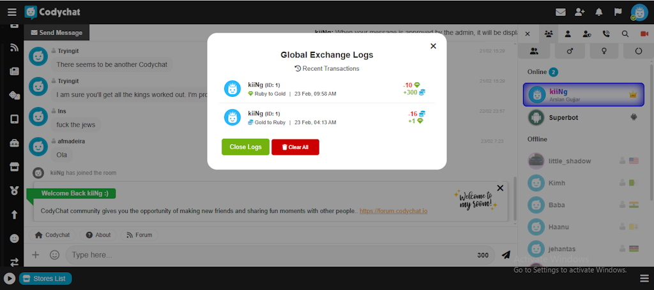This screenshot has width=654, height=290.
Task: Close the right user panel with X
Action: pos(527,34)
